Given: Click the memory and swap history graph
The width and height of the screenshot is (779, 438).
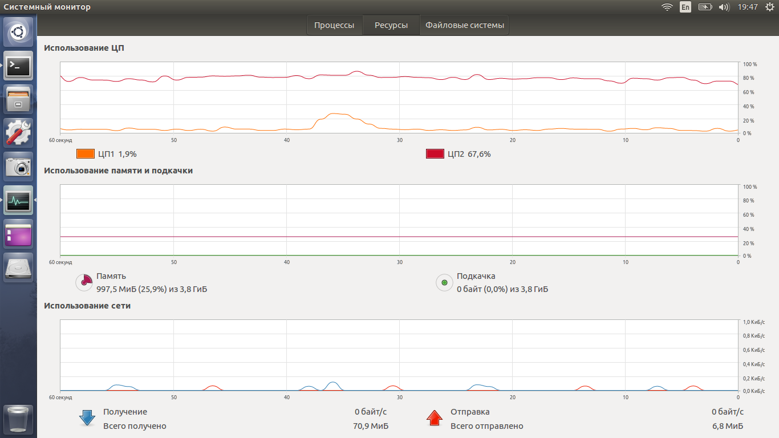Looking at the screenshot, I should pyautogui.click(x=399, y=220).
